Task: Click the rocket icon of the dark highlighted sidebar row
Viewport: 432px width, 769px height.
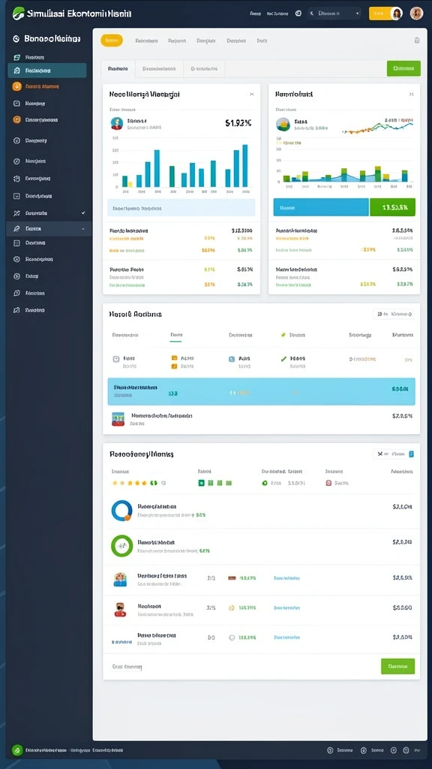Action: point(16,228)
